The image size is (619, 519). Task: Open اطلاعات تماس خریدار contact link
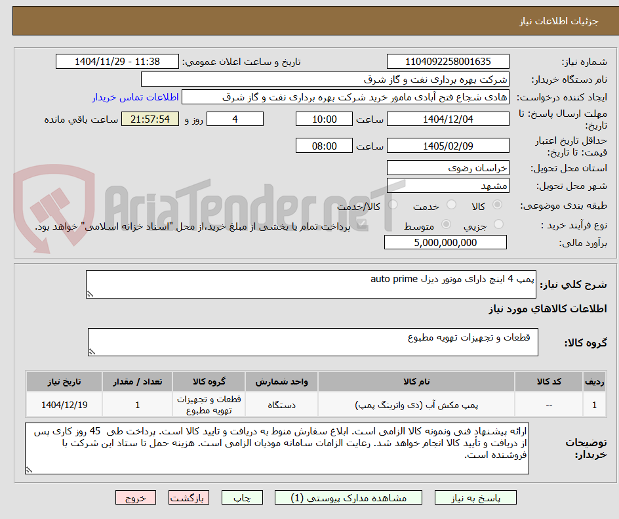click(135, 97)
